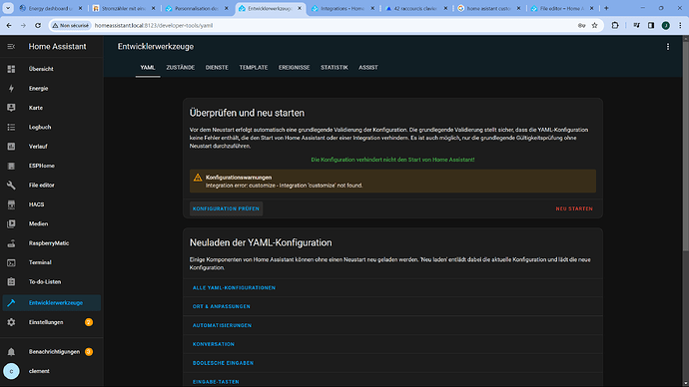
Task: Collapse the Home Assistant sidebar menu icon
Action: point(11,47)
